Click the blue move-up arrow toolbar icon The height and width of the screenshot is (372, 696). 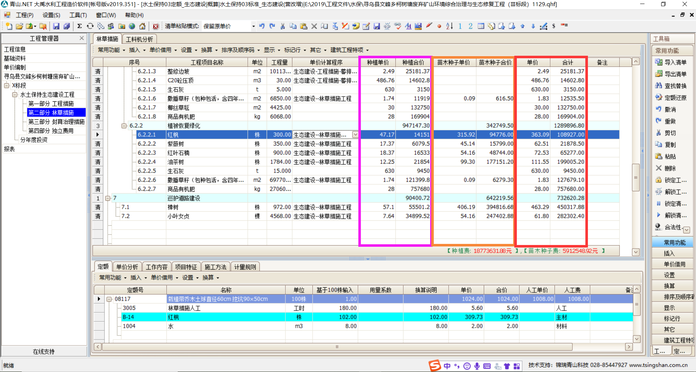coord(522,26)
